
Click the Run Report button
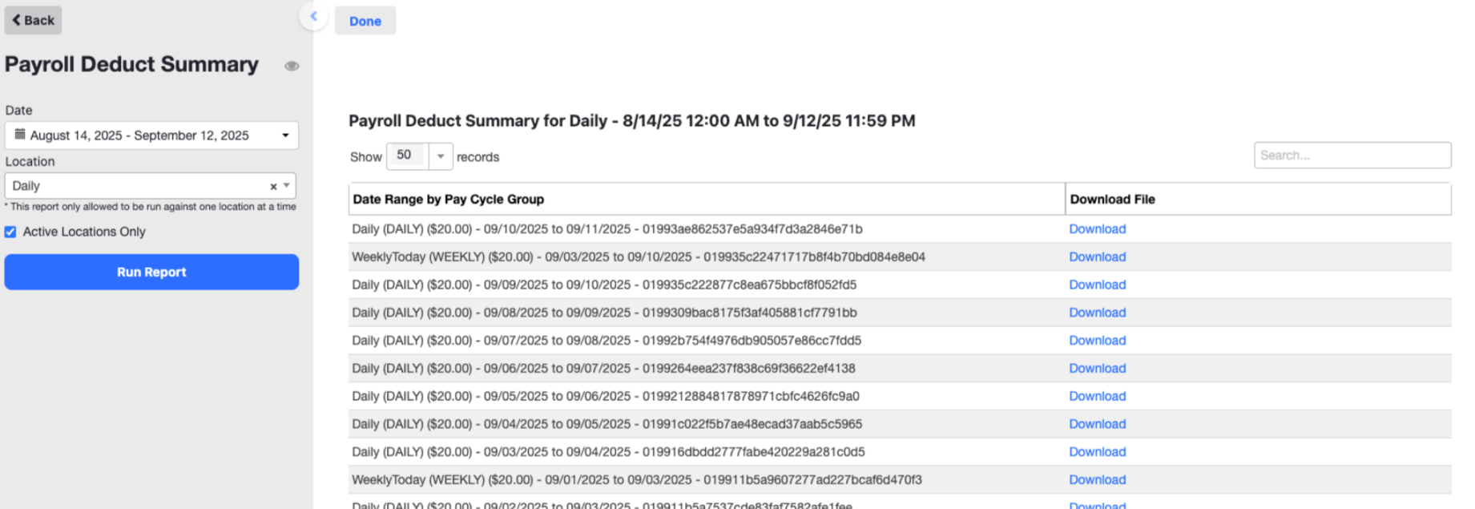(x=151, y=272)
